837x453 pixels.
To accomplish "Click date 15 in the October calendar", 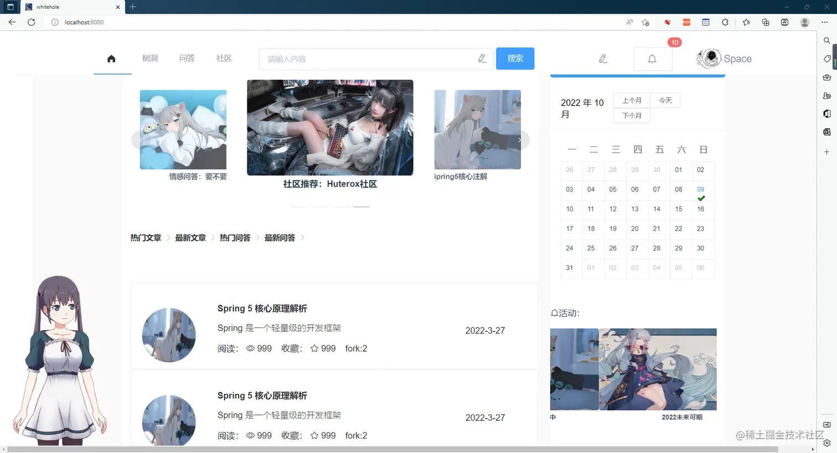I will click(679, 209).
